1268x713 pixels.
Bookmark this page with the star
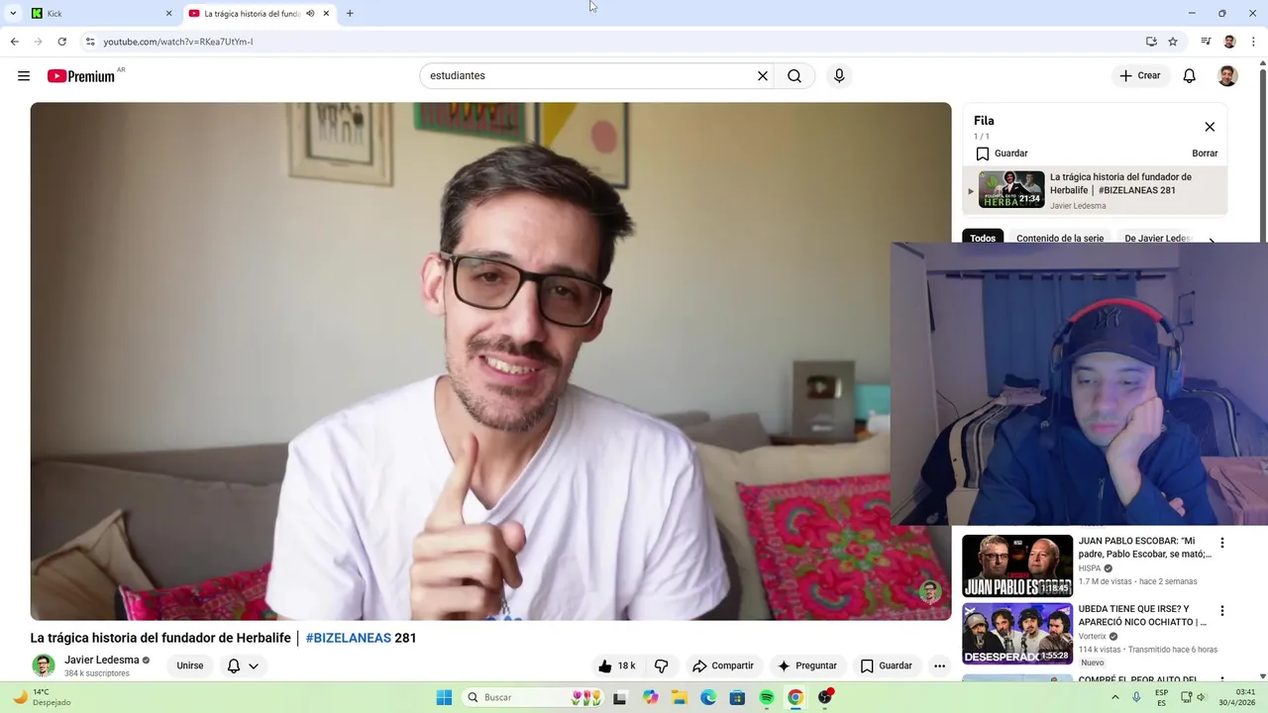coord(1173,42)
